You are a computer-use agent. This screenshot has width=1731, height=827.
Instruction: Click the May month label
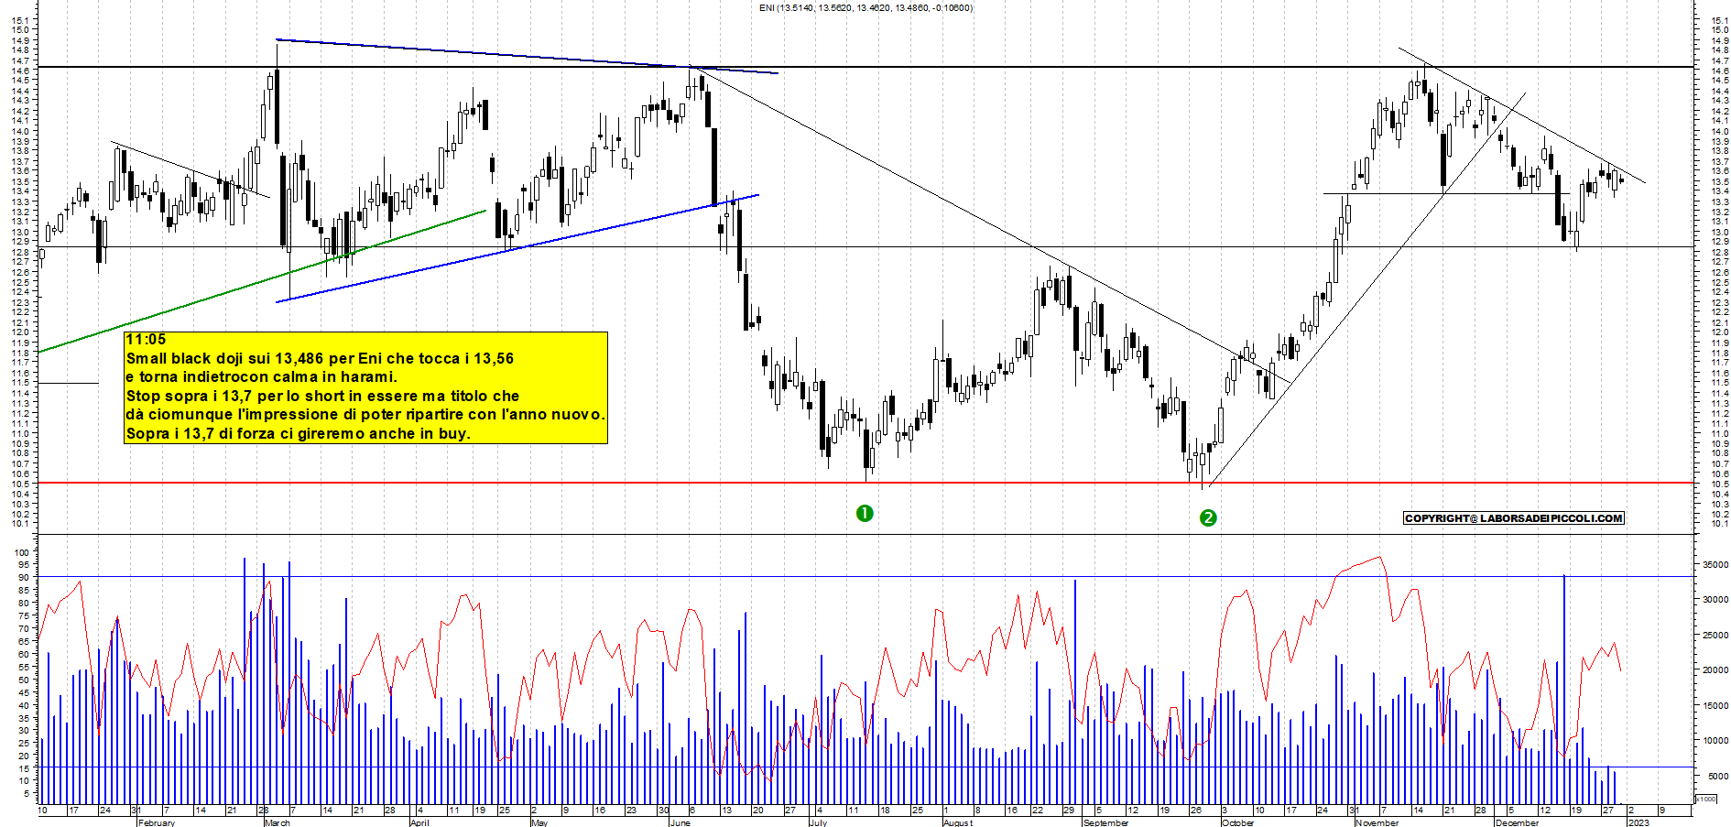539,822
